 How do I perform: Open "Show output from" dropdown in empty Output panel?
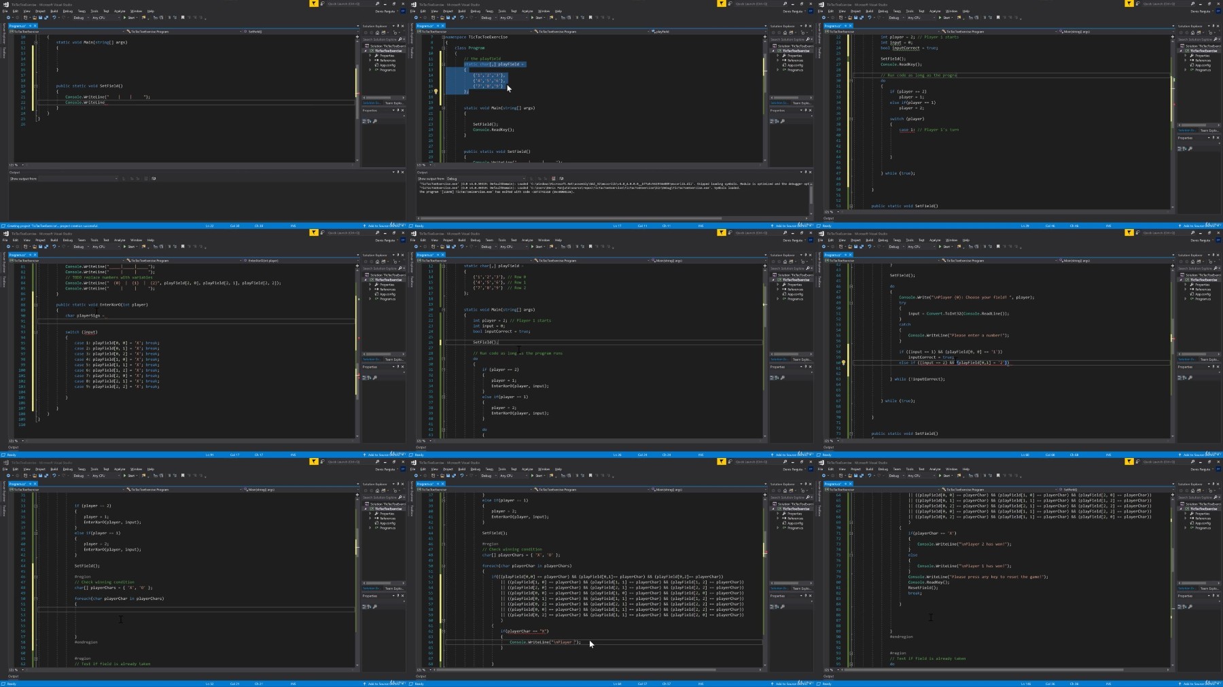(78, 179)
